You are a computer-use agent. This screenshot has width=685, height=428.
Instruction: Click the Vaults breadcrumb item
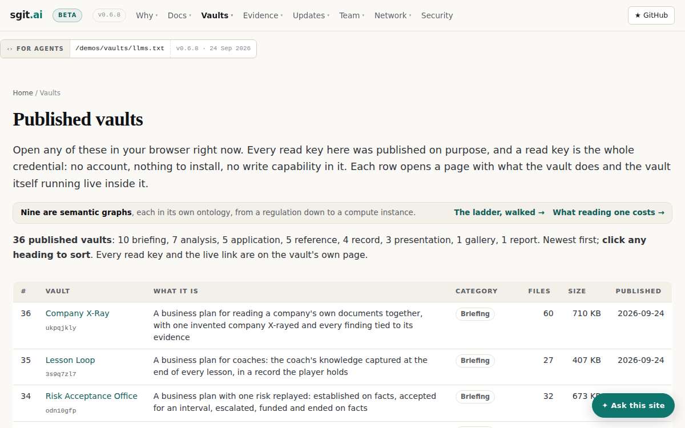pos(50,92)
